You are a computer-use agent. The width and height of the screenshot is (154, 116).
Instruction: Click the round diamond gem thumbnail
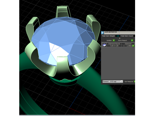pyautogui.click(x=104, y=45)
